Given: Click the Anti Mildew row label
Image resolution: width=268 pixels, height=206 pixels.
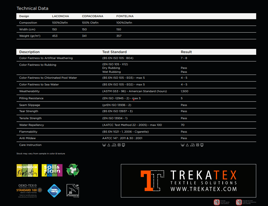Looking at the screenshot, I should [27, 138].
